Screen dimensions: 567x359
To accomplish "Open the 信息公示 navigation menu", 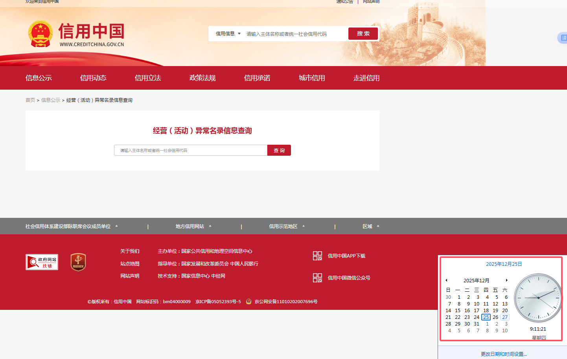I will coord(38,77).
